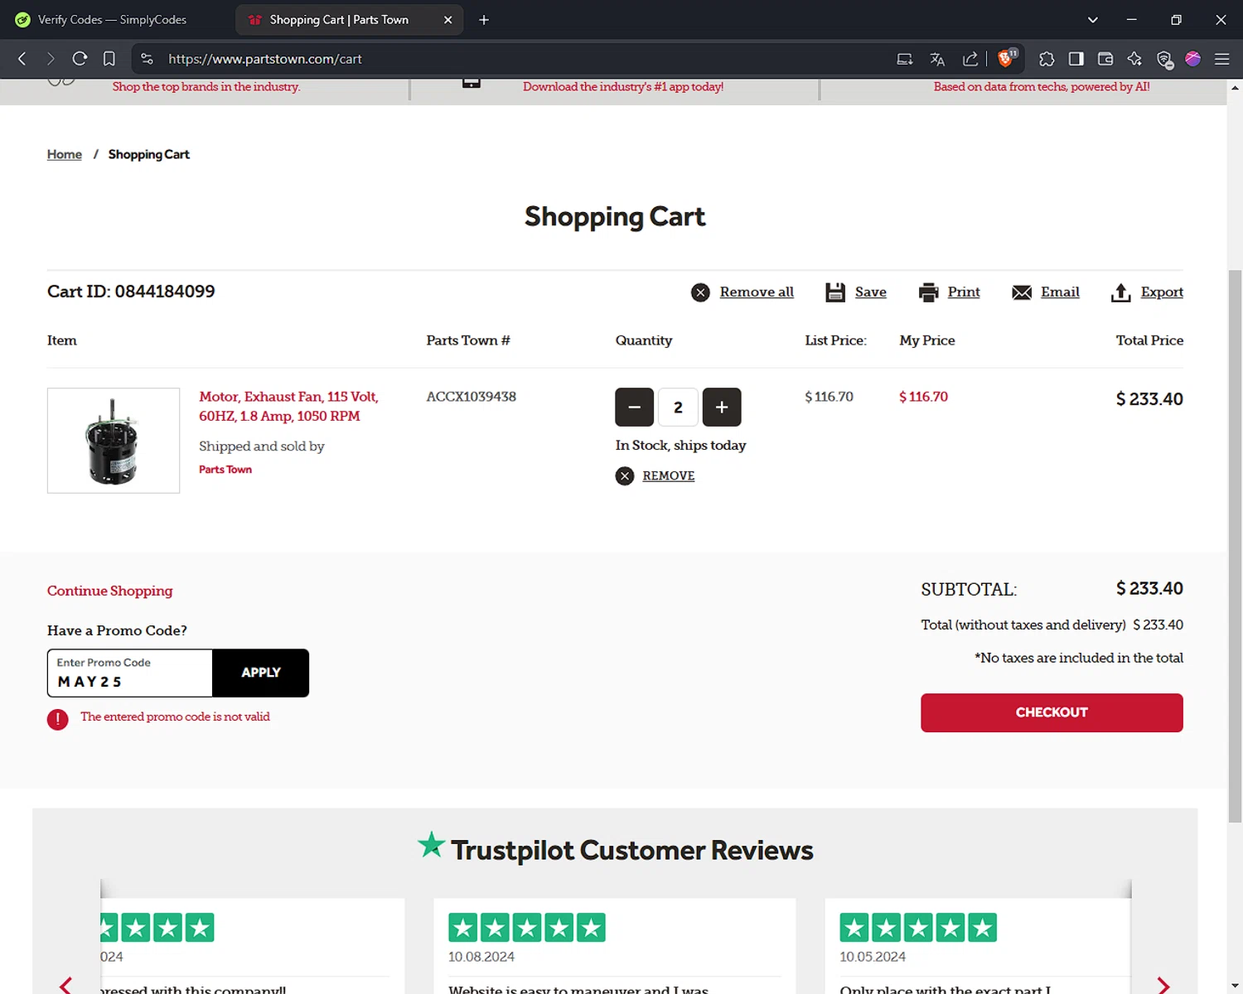Close the Shopping Cart tab
Screen dimensions: 1243x994
pos(447,20)
